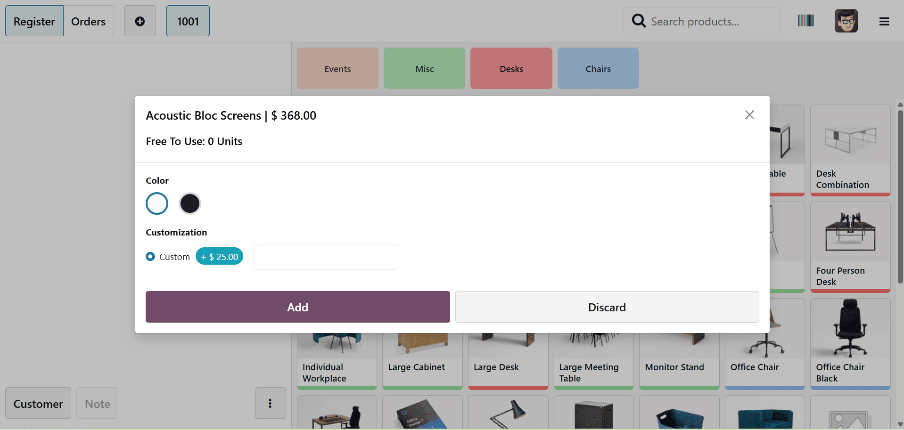Screen dimensions: 904x430
Task: Click the Customer button
Action: 38,403
